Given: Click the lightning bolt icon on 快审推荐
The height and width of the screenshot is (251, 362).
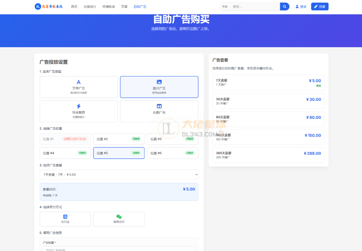Looking at the screenshot, I should pos(78,106).
